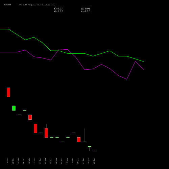The height and width of the screenshot is (169, 169).
Task: Click the C: 0.01 close value
Action: (58, 9)
